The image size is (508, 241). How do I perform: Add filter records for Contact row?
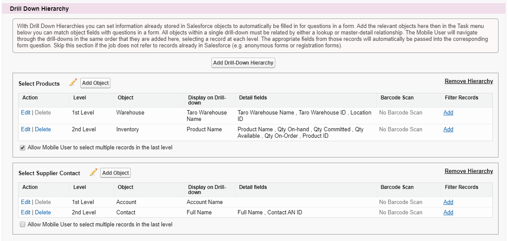click(x=448, y=212)
